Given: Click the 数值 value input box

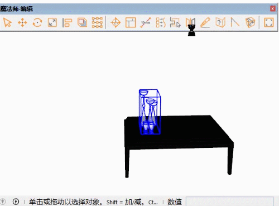Looking at the screenshot, I should [230, 202].
